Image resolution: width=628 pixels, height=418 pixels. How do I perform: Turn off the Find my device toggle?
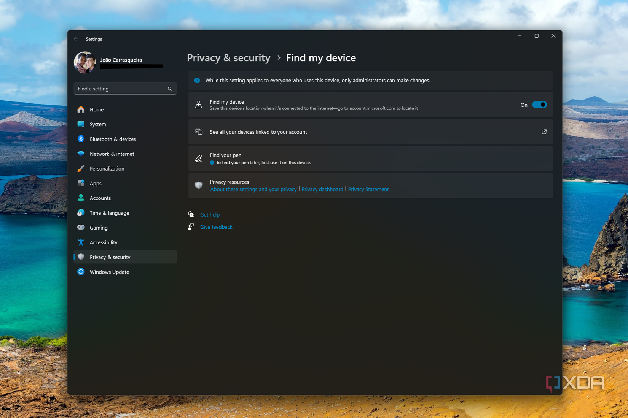click(539, 105)
